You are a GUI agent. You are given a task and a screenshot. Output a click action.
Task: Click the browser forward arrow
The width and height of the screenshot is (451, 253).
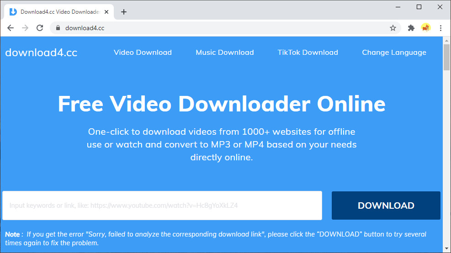point(25,28)
